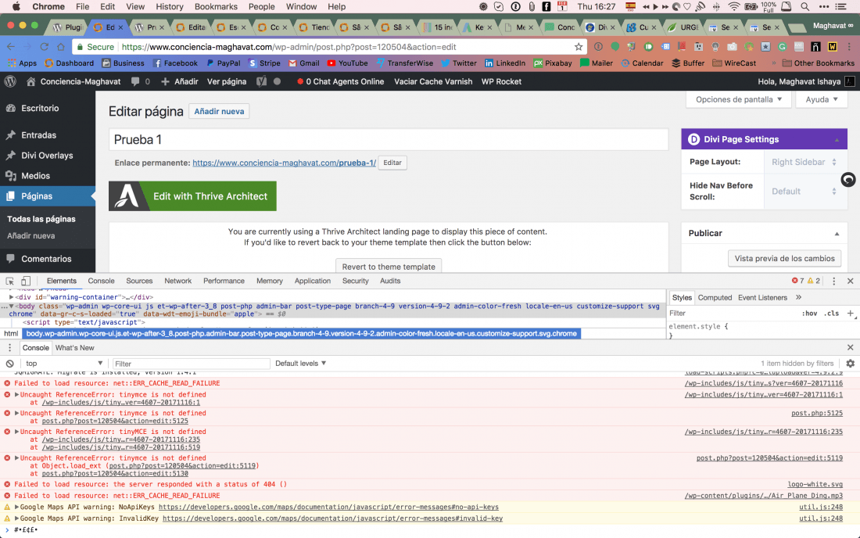Click the Prueba 1 title field
The width and height of the screenshot is (860, 538).
[389, 140]
